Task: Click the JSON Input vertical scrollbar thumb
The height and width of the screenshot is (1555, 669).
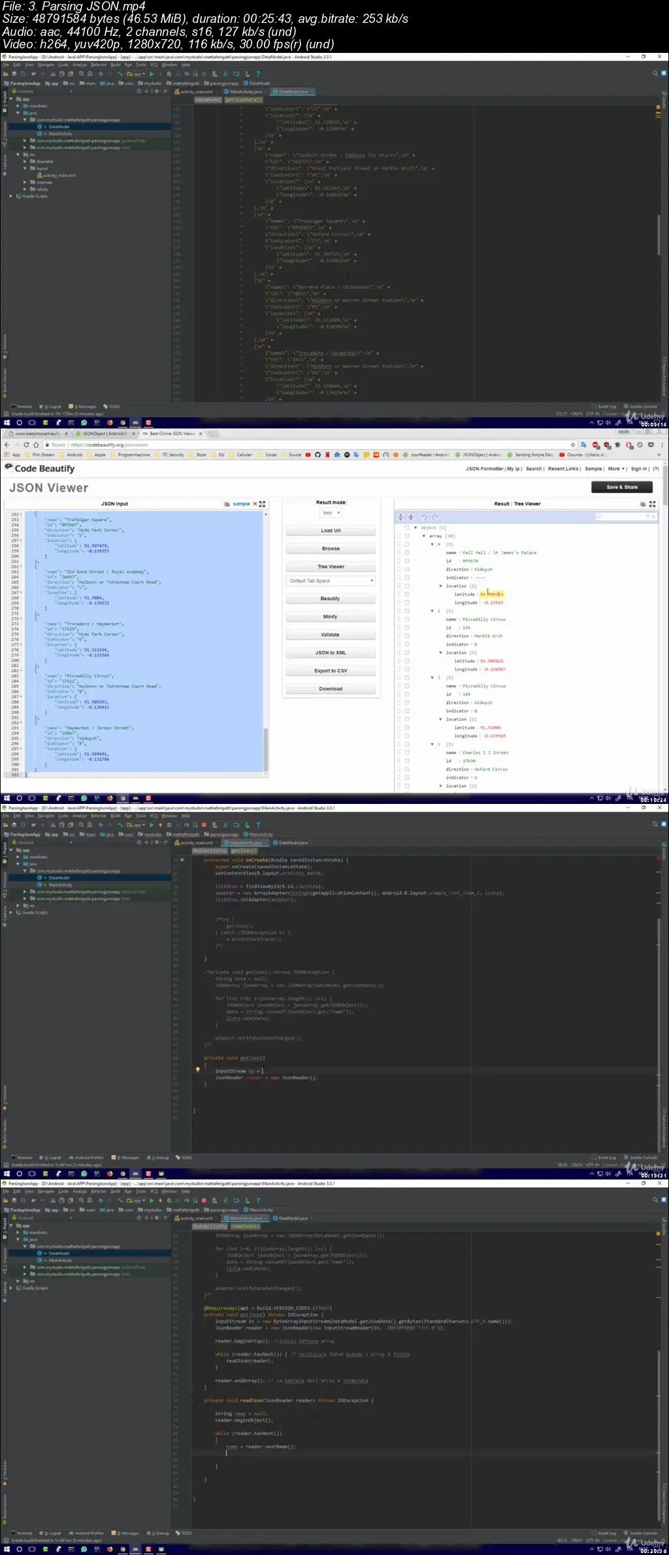Action: click(266, 749)
